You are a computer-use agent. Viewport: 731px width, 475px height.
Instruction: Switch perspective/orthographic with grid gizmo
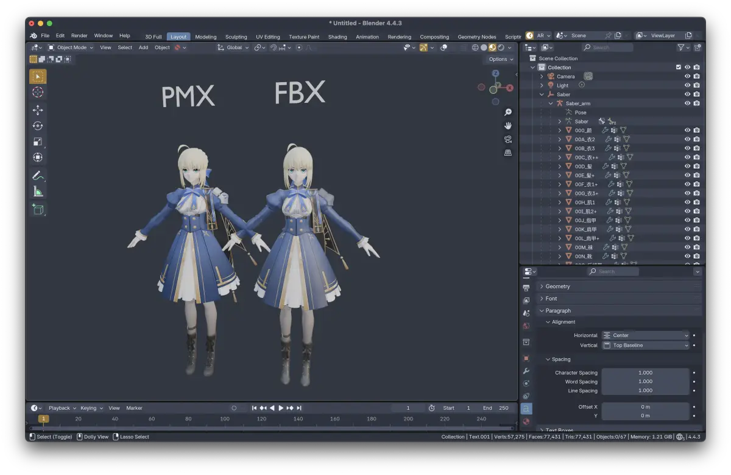(x=507, y=153)
